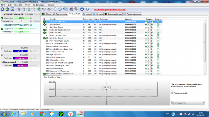The width and height of the screenshot is (209, 117).
Task: Select the MTFDDAK256MAM-1K1 disk entry
Action: tap(20, 17)
